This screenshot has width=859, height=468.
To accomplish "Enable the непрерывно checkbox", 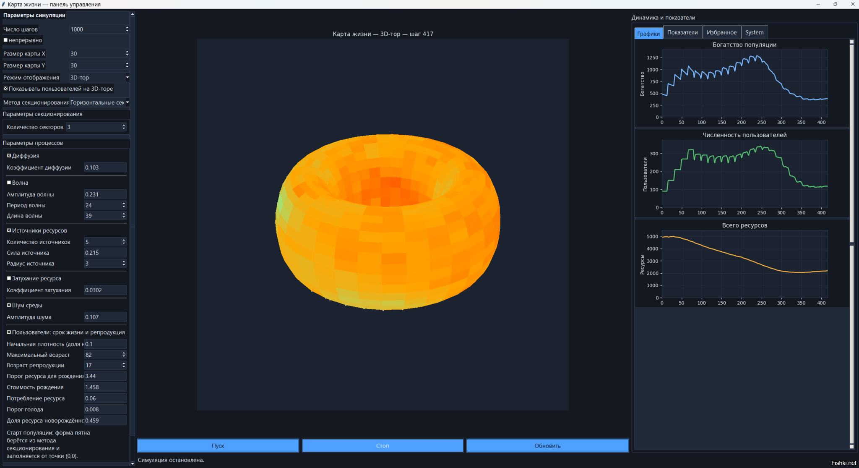I will [x=6, y=40].
